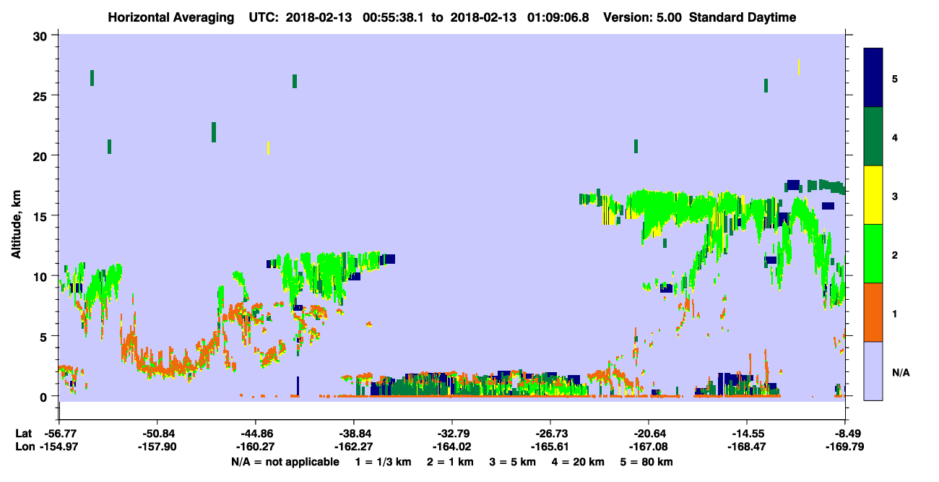
Task: Click latitude value -8.49
Action: 847,434
